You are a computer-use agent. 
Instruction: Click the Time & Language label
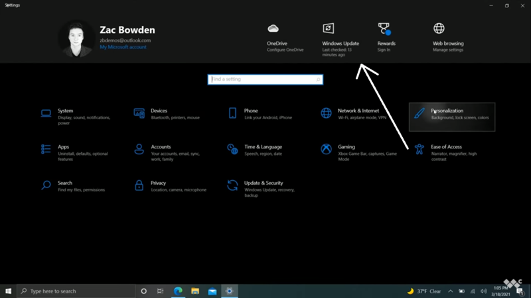pyautogui.click(x=263, y=146)
